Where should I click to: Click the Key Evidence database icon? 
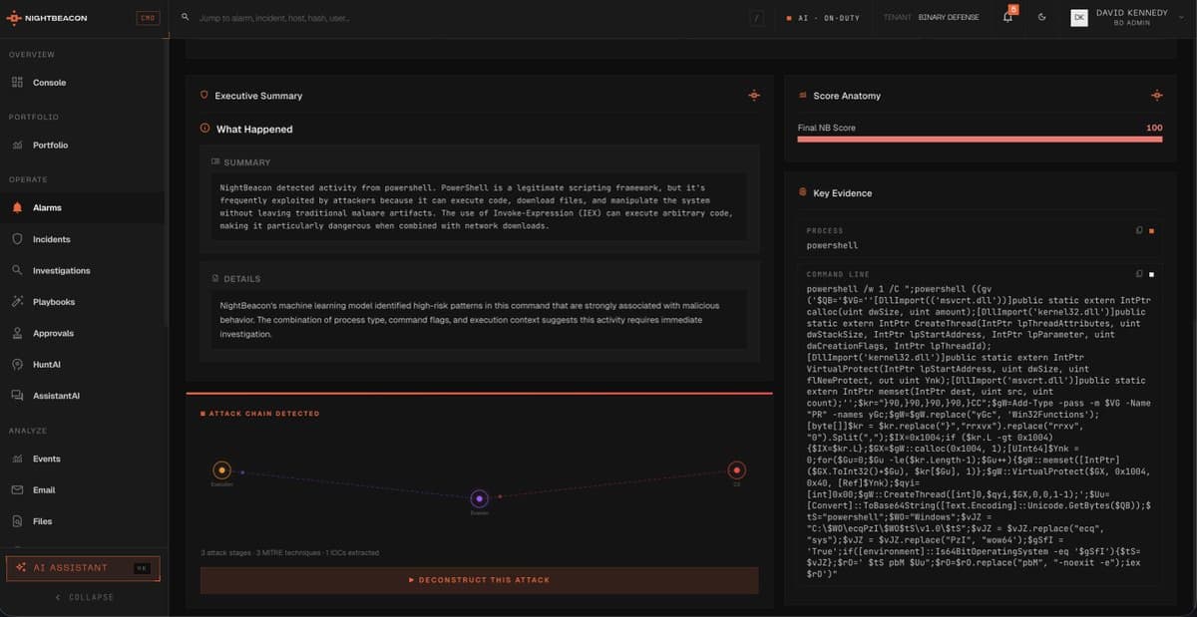coord(803,192)
